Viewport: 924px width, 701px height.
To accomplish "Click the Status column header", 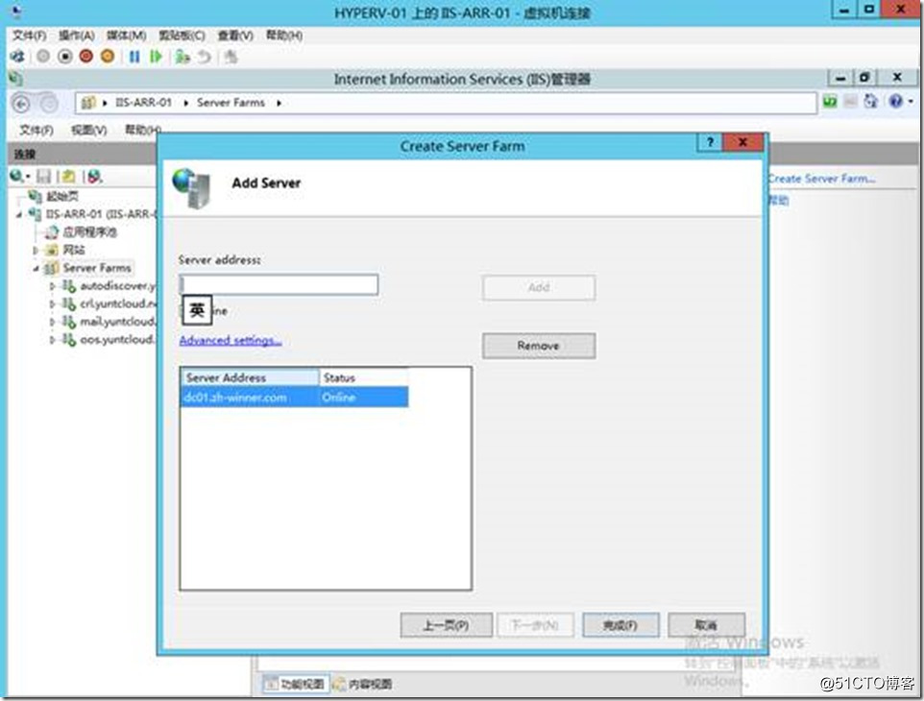I will [x=363, y=377].
